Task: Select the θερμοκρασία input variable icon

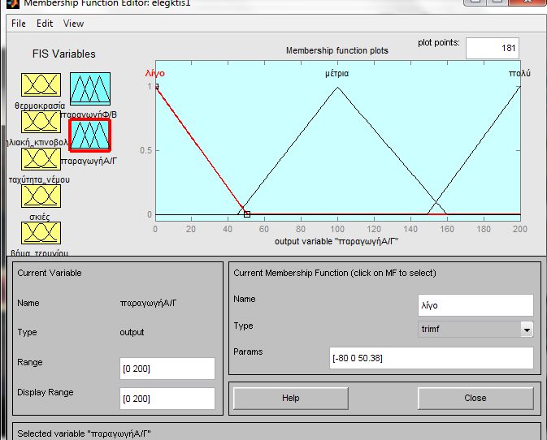Action: coord(41,84)
